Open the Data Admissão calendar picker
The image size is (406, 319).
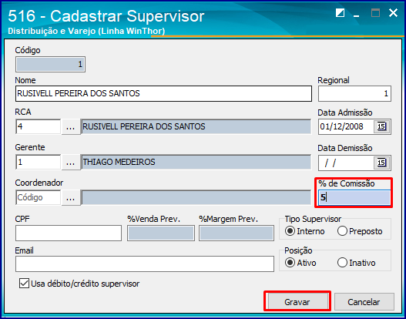(x=381, y=126)
